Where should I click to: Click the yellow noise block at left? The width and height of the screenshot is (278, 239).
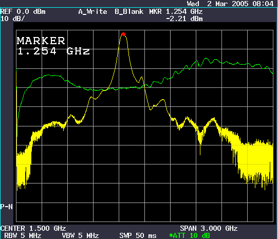click(24, 169)
